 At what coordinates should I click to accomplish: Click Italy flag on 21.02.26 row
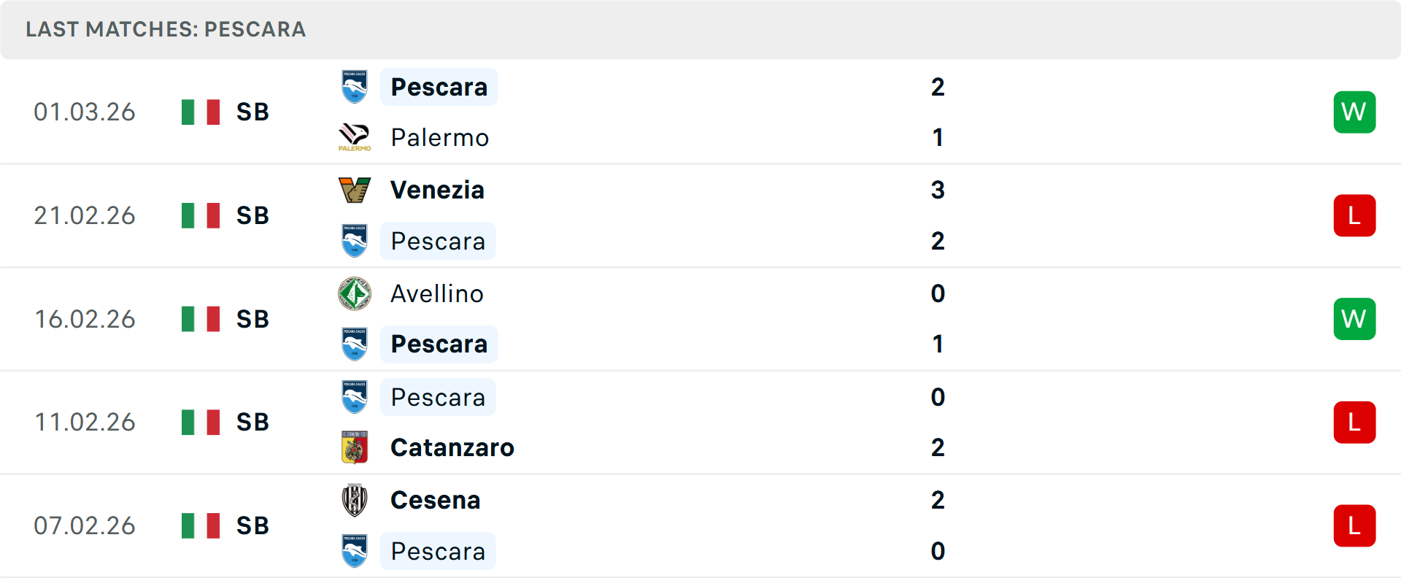(x=201, y=215)
